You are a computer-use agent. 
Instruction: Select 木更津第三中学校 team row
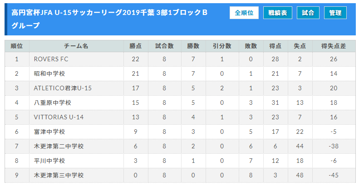point(180,175)
